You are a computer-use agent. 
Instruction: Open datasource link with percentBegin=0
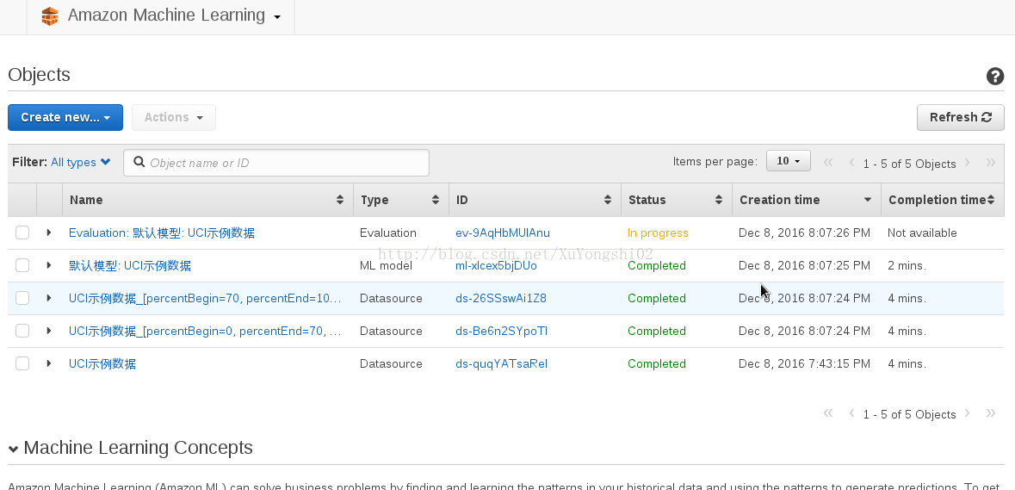[205, 332]
